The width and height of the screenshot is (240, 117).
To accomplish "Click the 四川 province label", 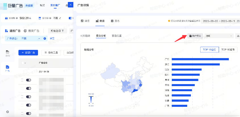I will point(167,75).
